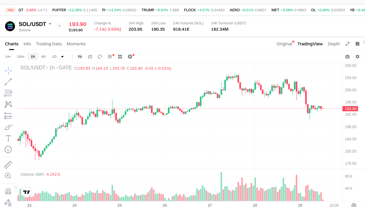Pick the text annotation tool
Image resolution: width=365 pixels, height=207 pixels.
pos(8,138)
